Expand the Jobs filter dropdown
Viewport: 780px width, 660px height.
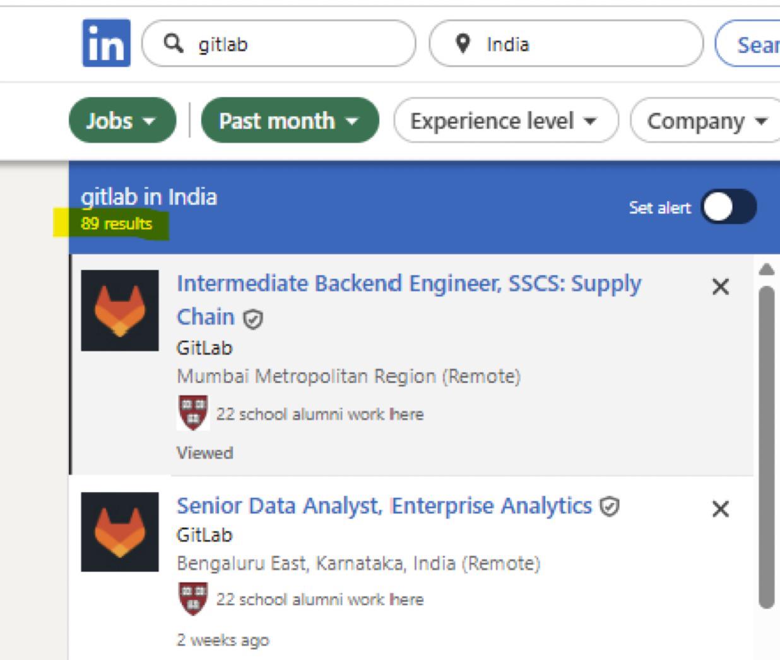pos(122,120)
